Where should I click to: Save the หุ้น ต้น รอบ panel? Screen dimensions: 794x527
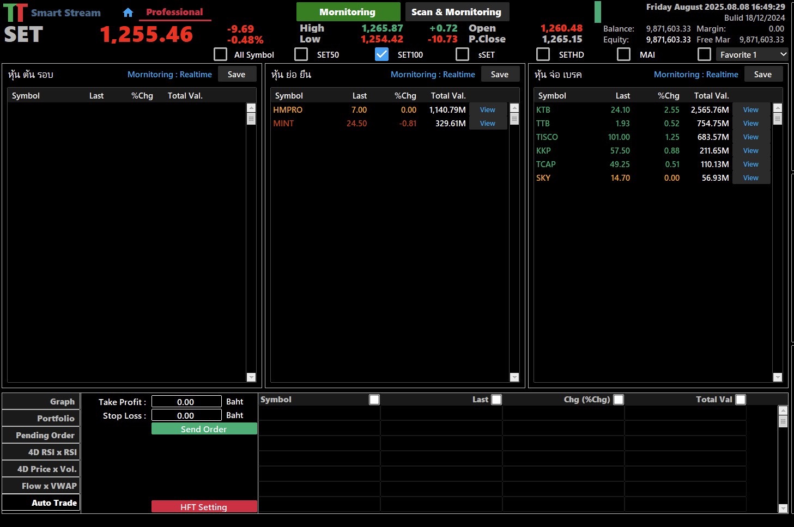(237, 75)
